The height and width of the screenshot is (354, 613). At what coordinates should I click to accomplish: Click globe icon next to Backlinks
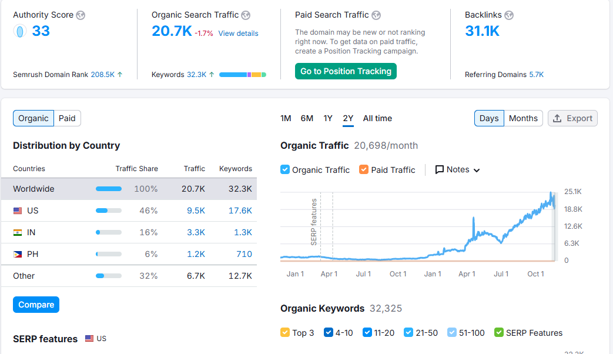pyautogui.click(x=509, y=15)
